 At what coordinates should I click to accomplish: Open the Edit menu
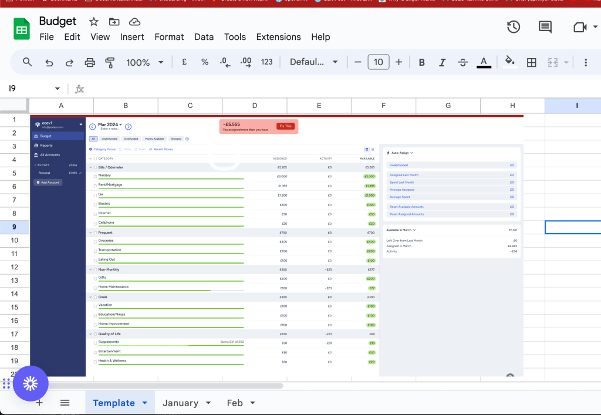[x=72, y=37]
